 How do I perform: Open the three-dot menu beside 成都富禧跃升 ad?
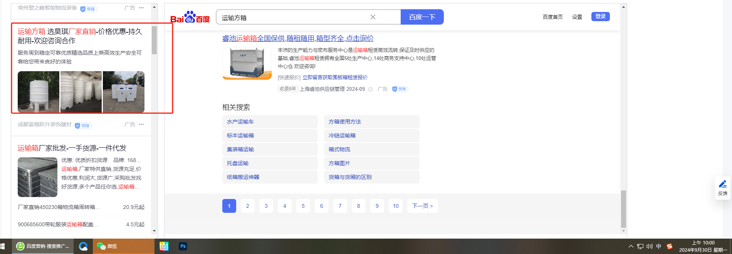(141, 124)
